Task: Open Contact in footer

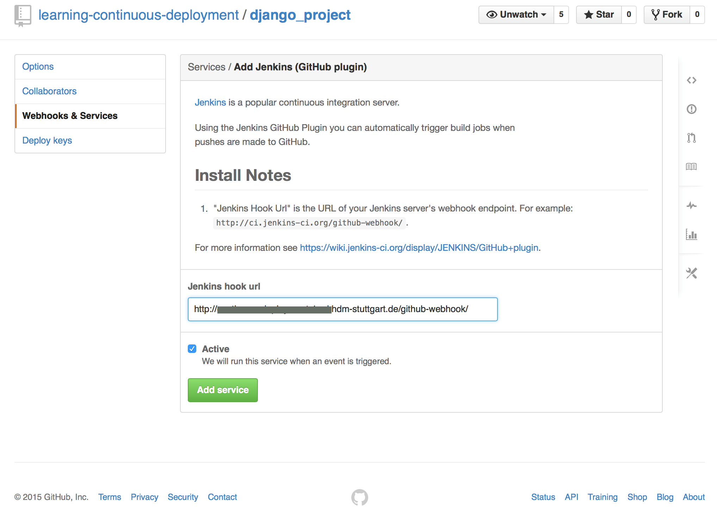Action: point(222,497)
